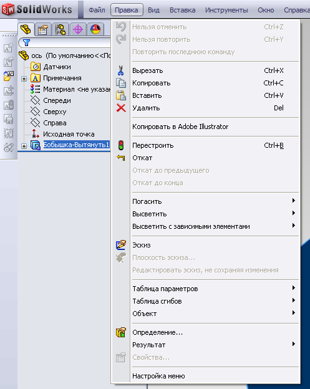Open the Вид menu
The image size is (310, 389).
153,10
